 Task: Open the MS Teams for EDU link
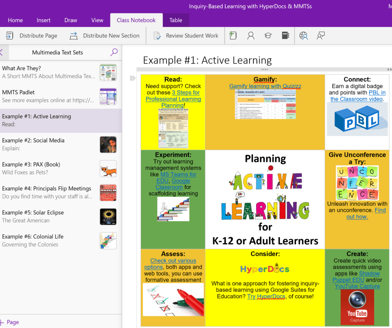tap(176, 178)
